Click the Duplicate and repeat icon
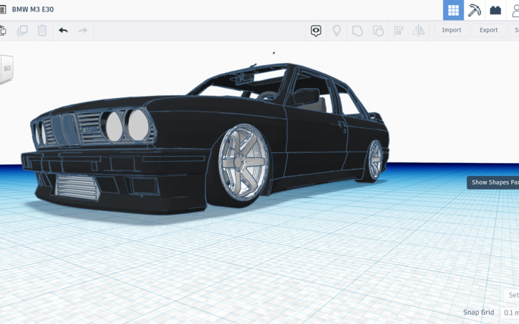This screenshot has width=519, height=324. pos(22,31)
